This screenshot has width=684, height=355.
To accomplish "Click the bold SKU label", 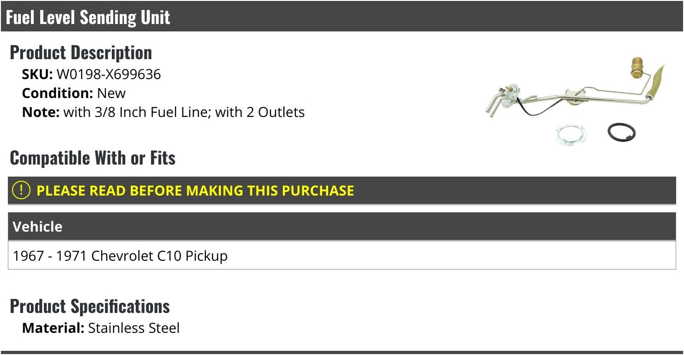I will (37, 74).
